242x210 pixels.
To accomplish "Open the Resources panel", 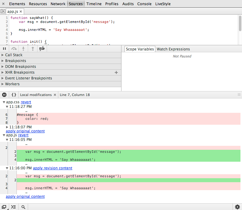I will pos(38,4).
